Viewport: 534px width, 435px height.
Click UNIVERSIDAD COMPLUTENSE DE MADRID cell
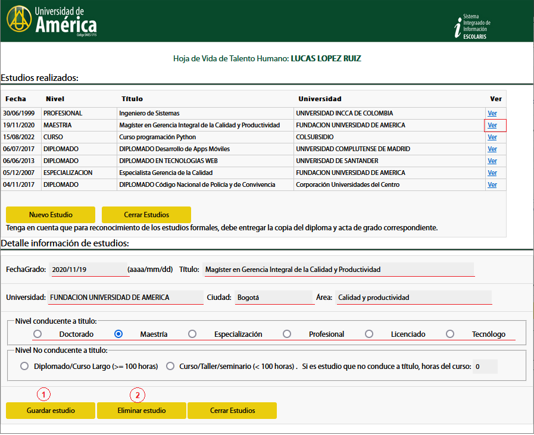389,149
